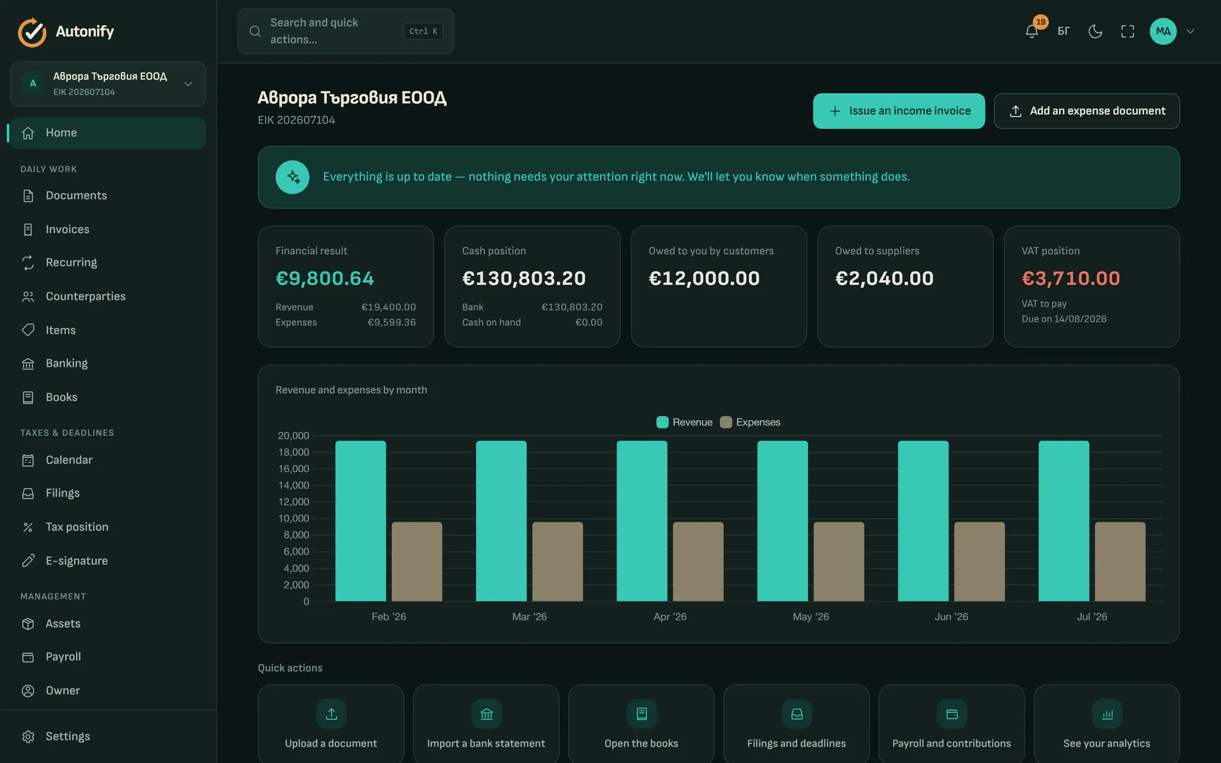
Task: Click the Autonify logo
Action: (x=65, y=32)
